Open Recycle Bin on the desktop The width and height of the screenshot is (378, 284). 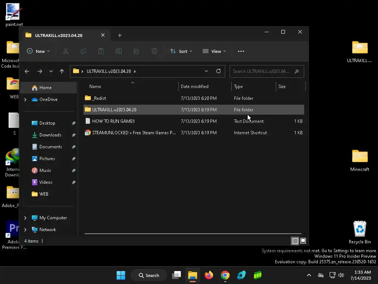(x=360, y=232)
